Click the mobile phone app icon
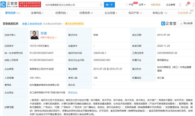This screenshot has height=116, width=195. [180, 5]
